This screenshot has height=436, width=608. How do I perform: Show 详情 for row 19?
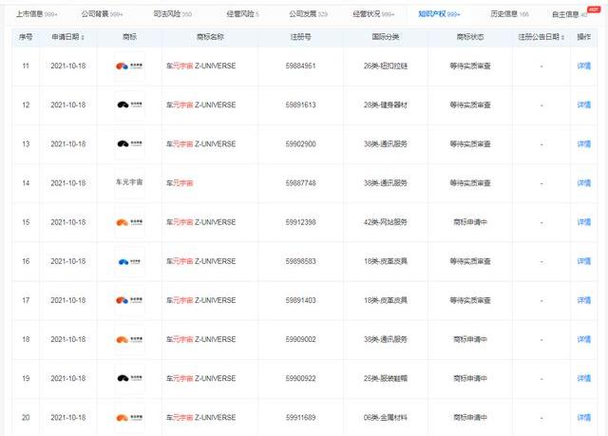click(584, 378)
